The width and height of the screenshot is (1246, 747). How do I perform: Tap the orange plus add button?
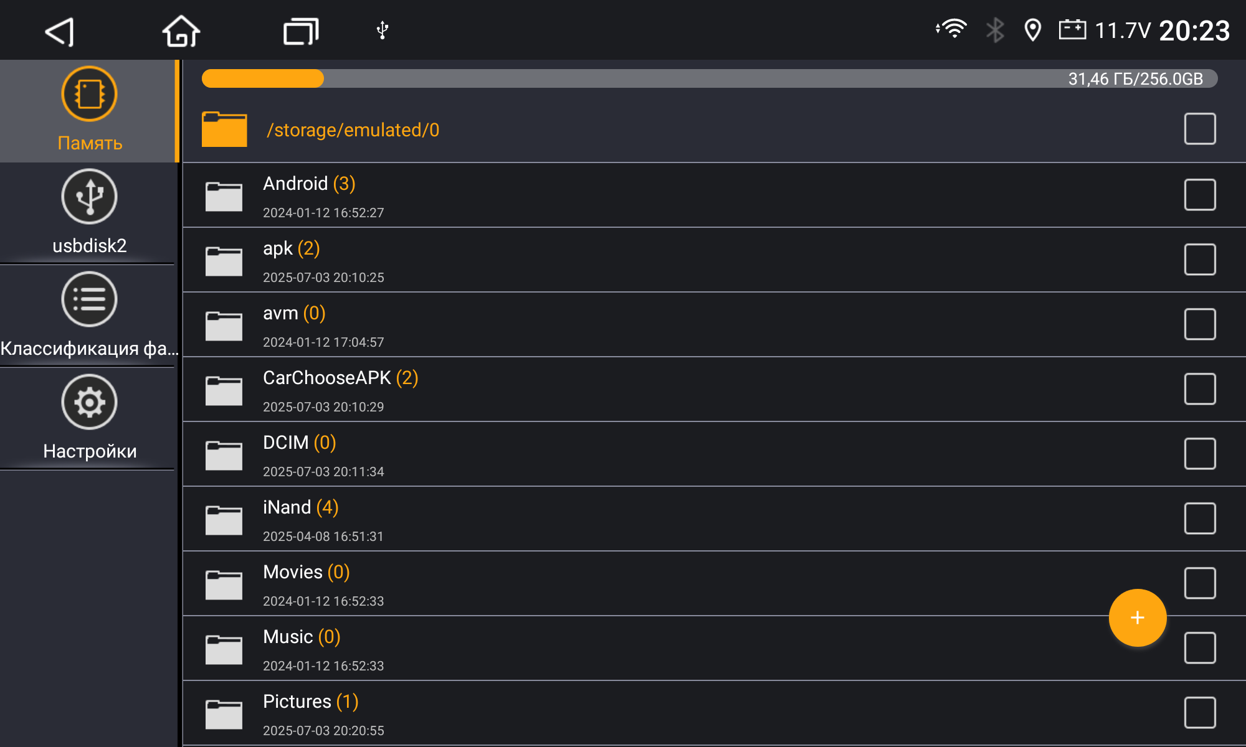(1138, 618)
